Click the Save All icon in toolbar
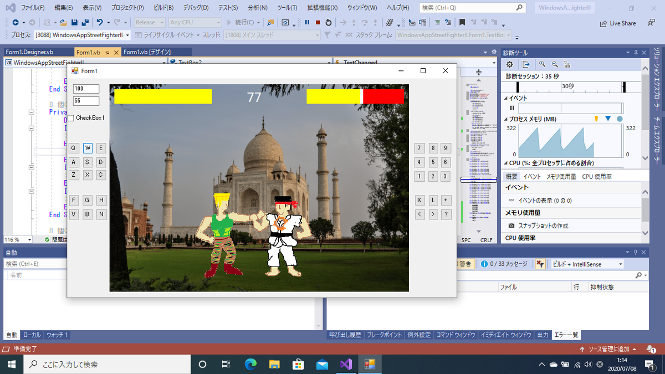Viewport: 665px width, 374px height. coord(85,23)
